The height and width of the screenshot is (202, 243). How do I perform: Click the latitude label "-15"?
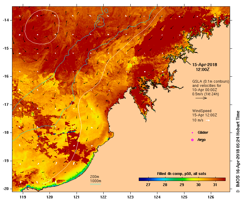click(x=6, y=48)
